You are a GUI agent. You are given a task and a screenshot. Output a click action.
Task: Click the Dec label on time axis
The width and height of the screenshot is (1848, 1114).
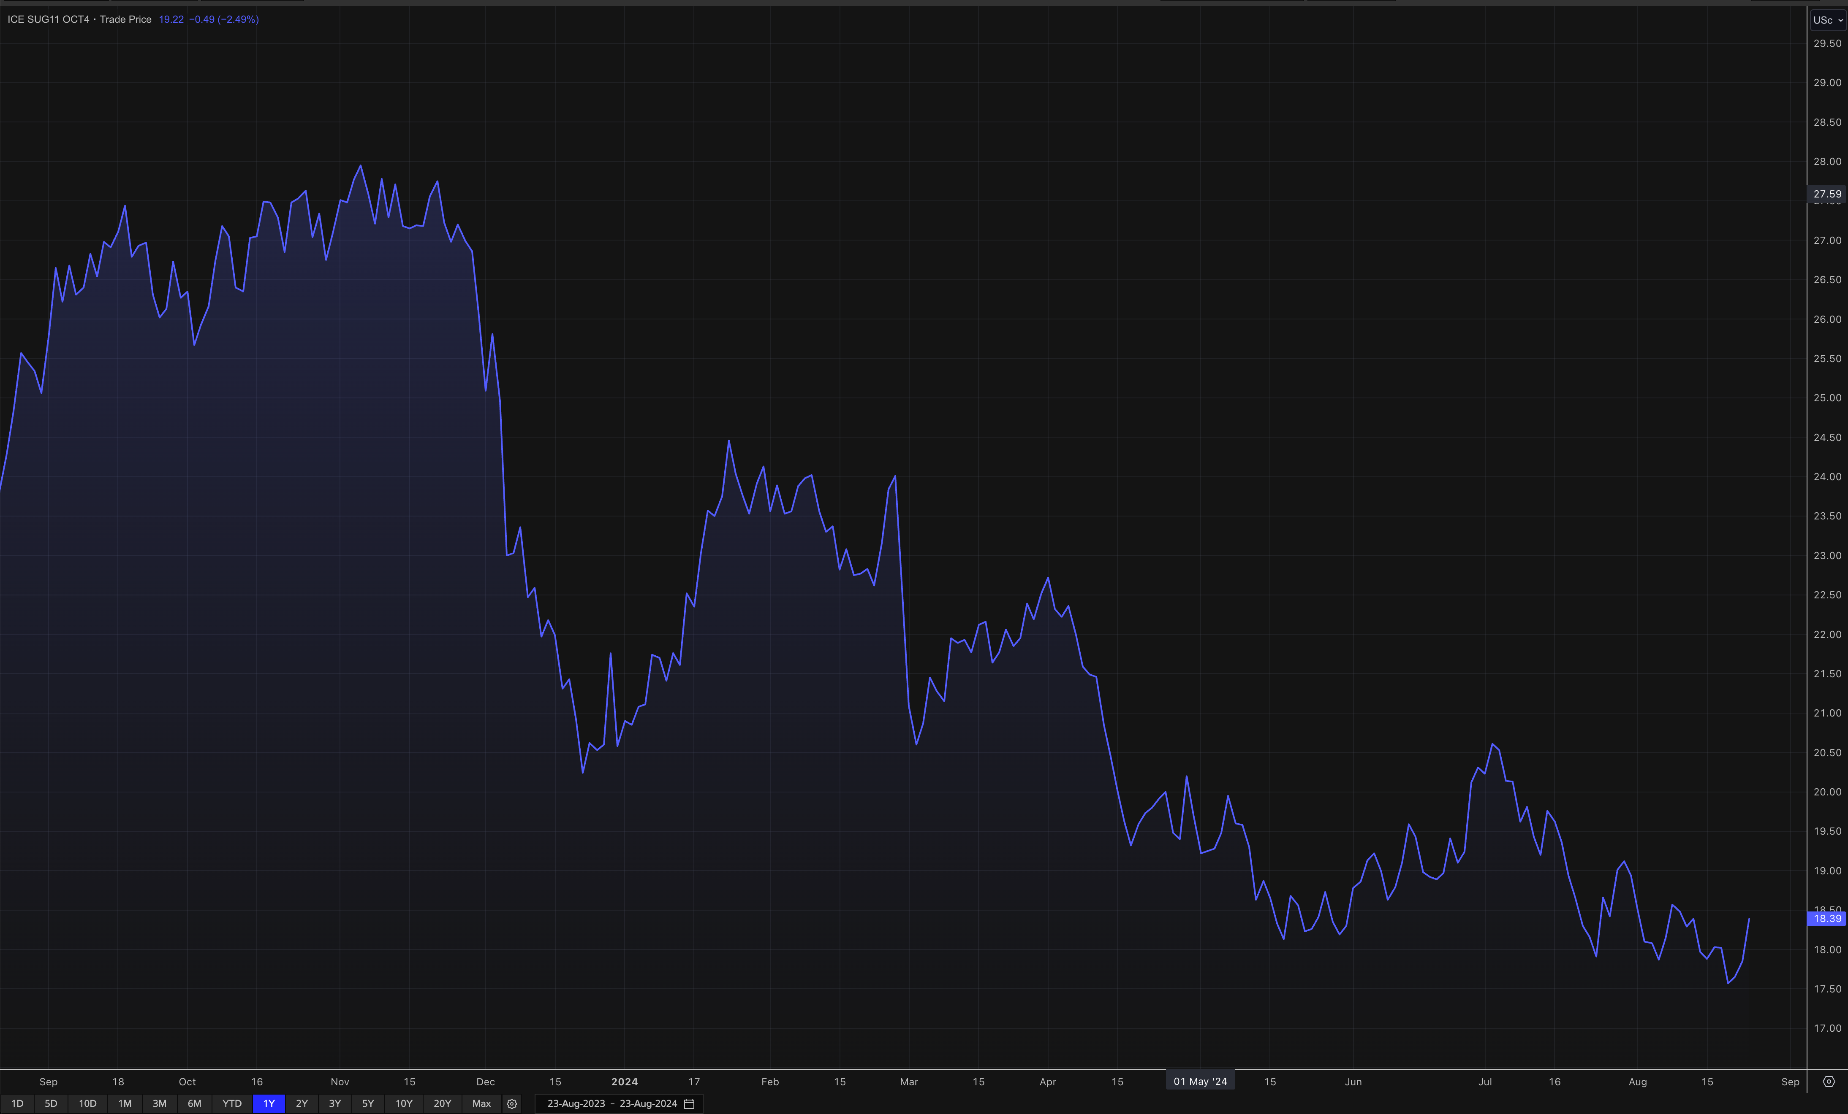[485, 1082]
